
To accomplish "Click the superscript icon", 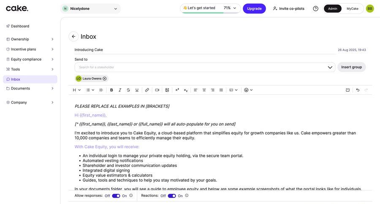I will coord(177,90).
